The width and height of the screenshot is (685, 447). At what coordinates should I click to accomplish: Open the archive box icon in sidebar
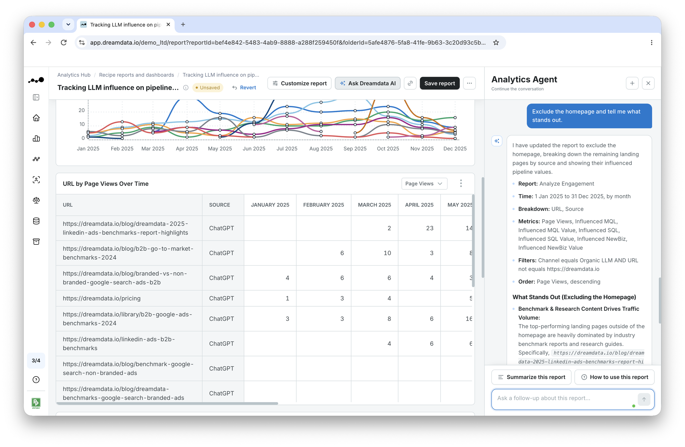point(36,241)
